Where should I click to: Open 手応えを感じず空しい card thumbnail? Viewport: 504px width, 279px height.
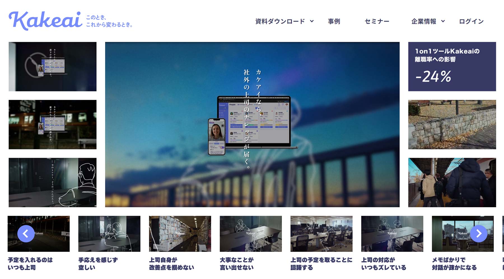coord(109,234)
